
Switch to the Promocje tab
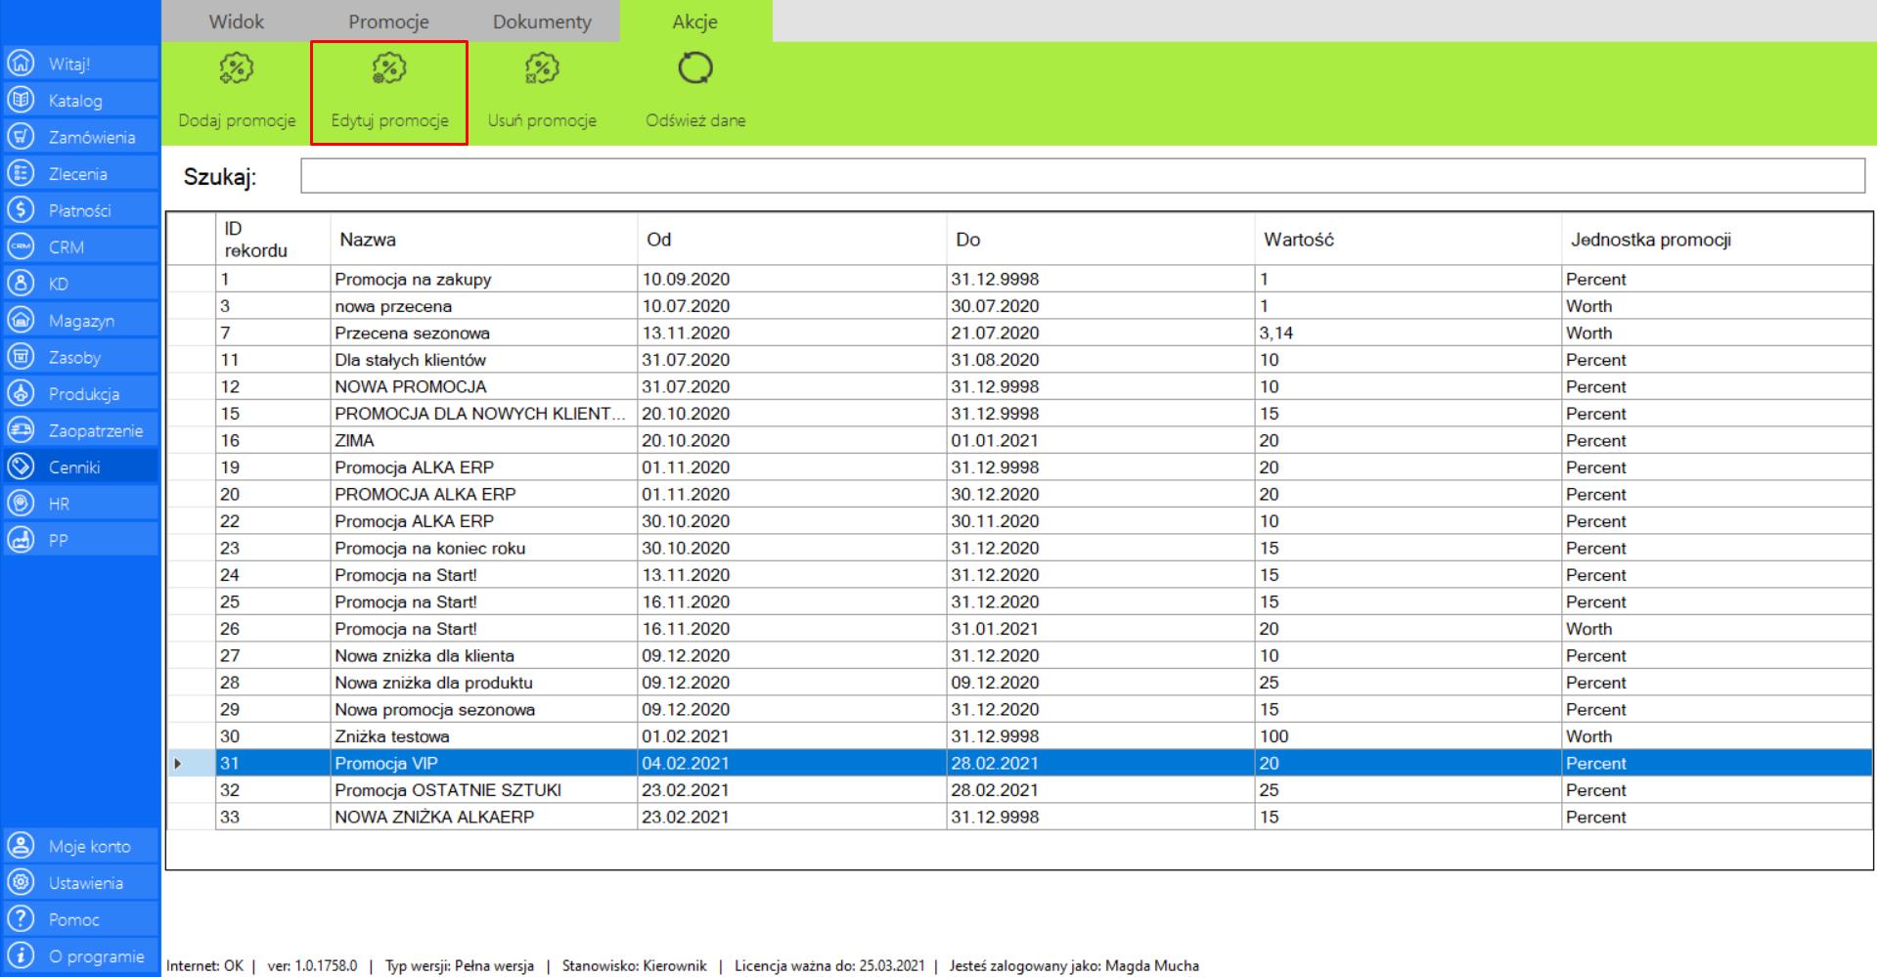point(388,22)
